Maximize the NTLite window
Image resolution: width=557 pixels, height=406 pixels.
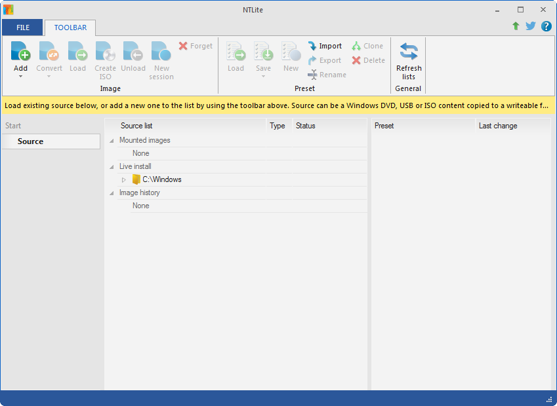(x=520, y=10)
